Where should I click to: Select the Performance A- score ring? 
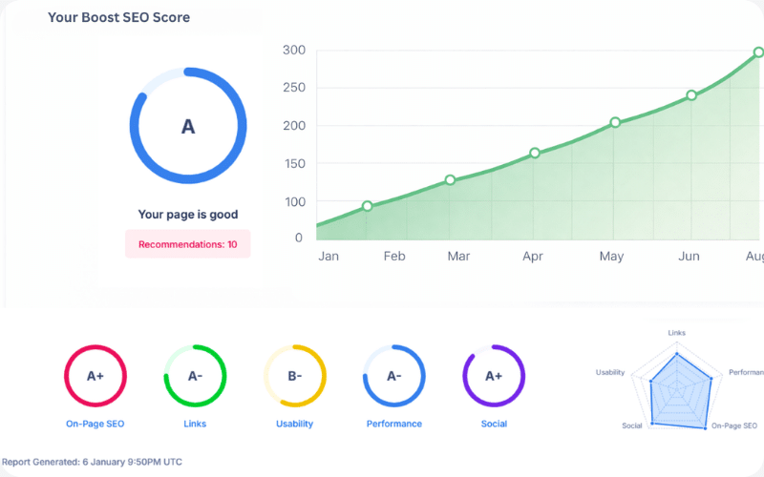(393, 376)
